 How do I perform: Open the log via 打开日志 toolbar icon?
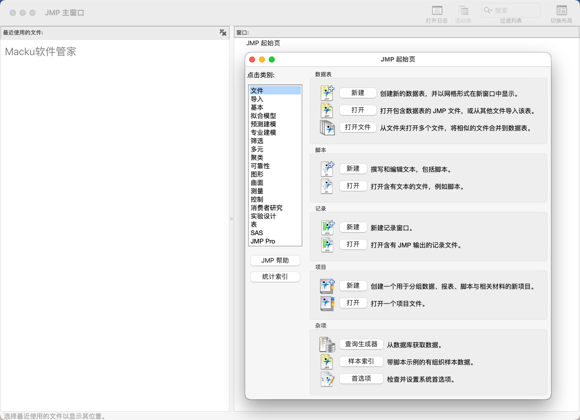click(437, 11)
